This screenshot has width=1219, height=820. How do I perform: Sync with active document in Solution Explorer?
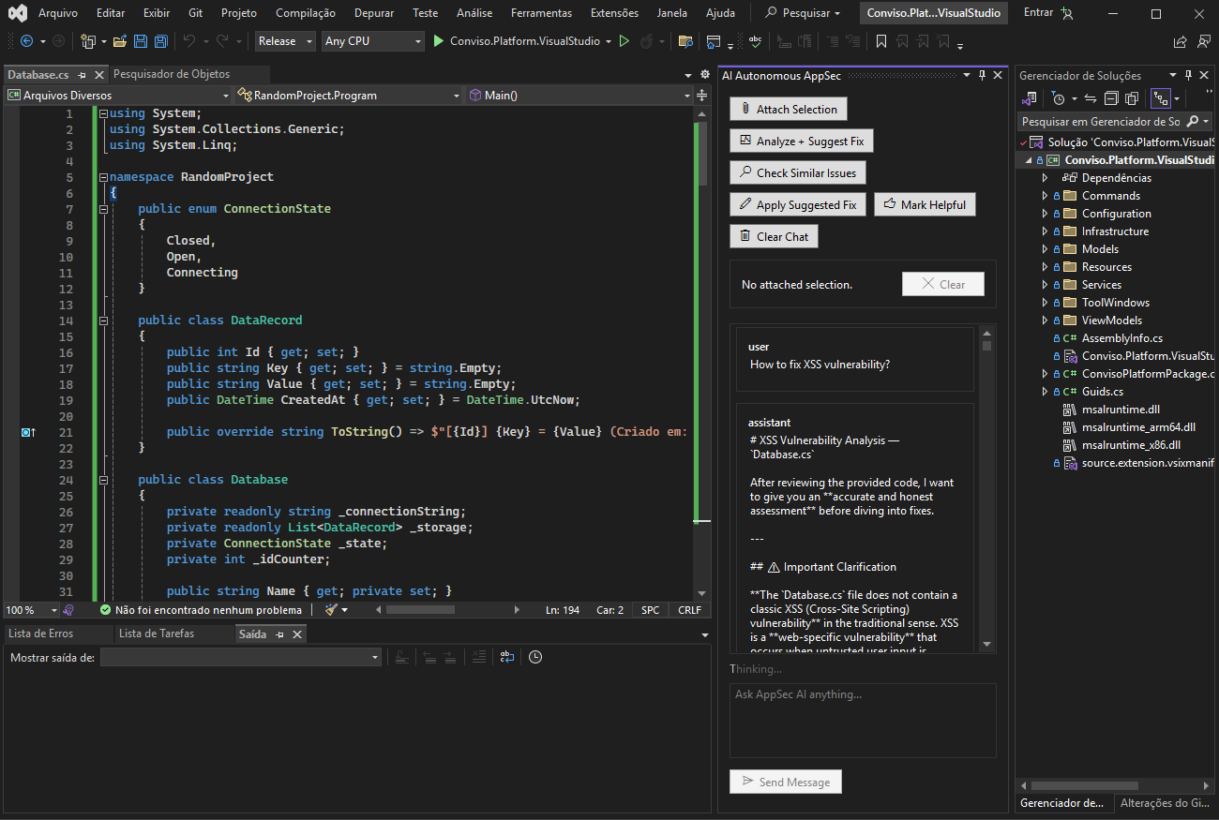(x=1091, y=97)
